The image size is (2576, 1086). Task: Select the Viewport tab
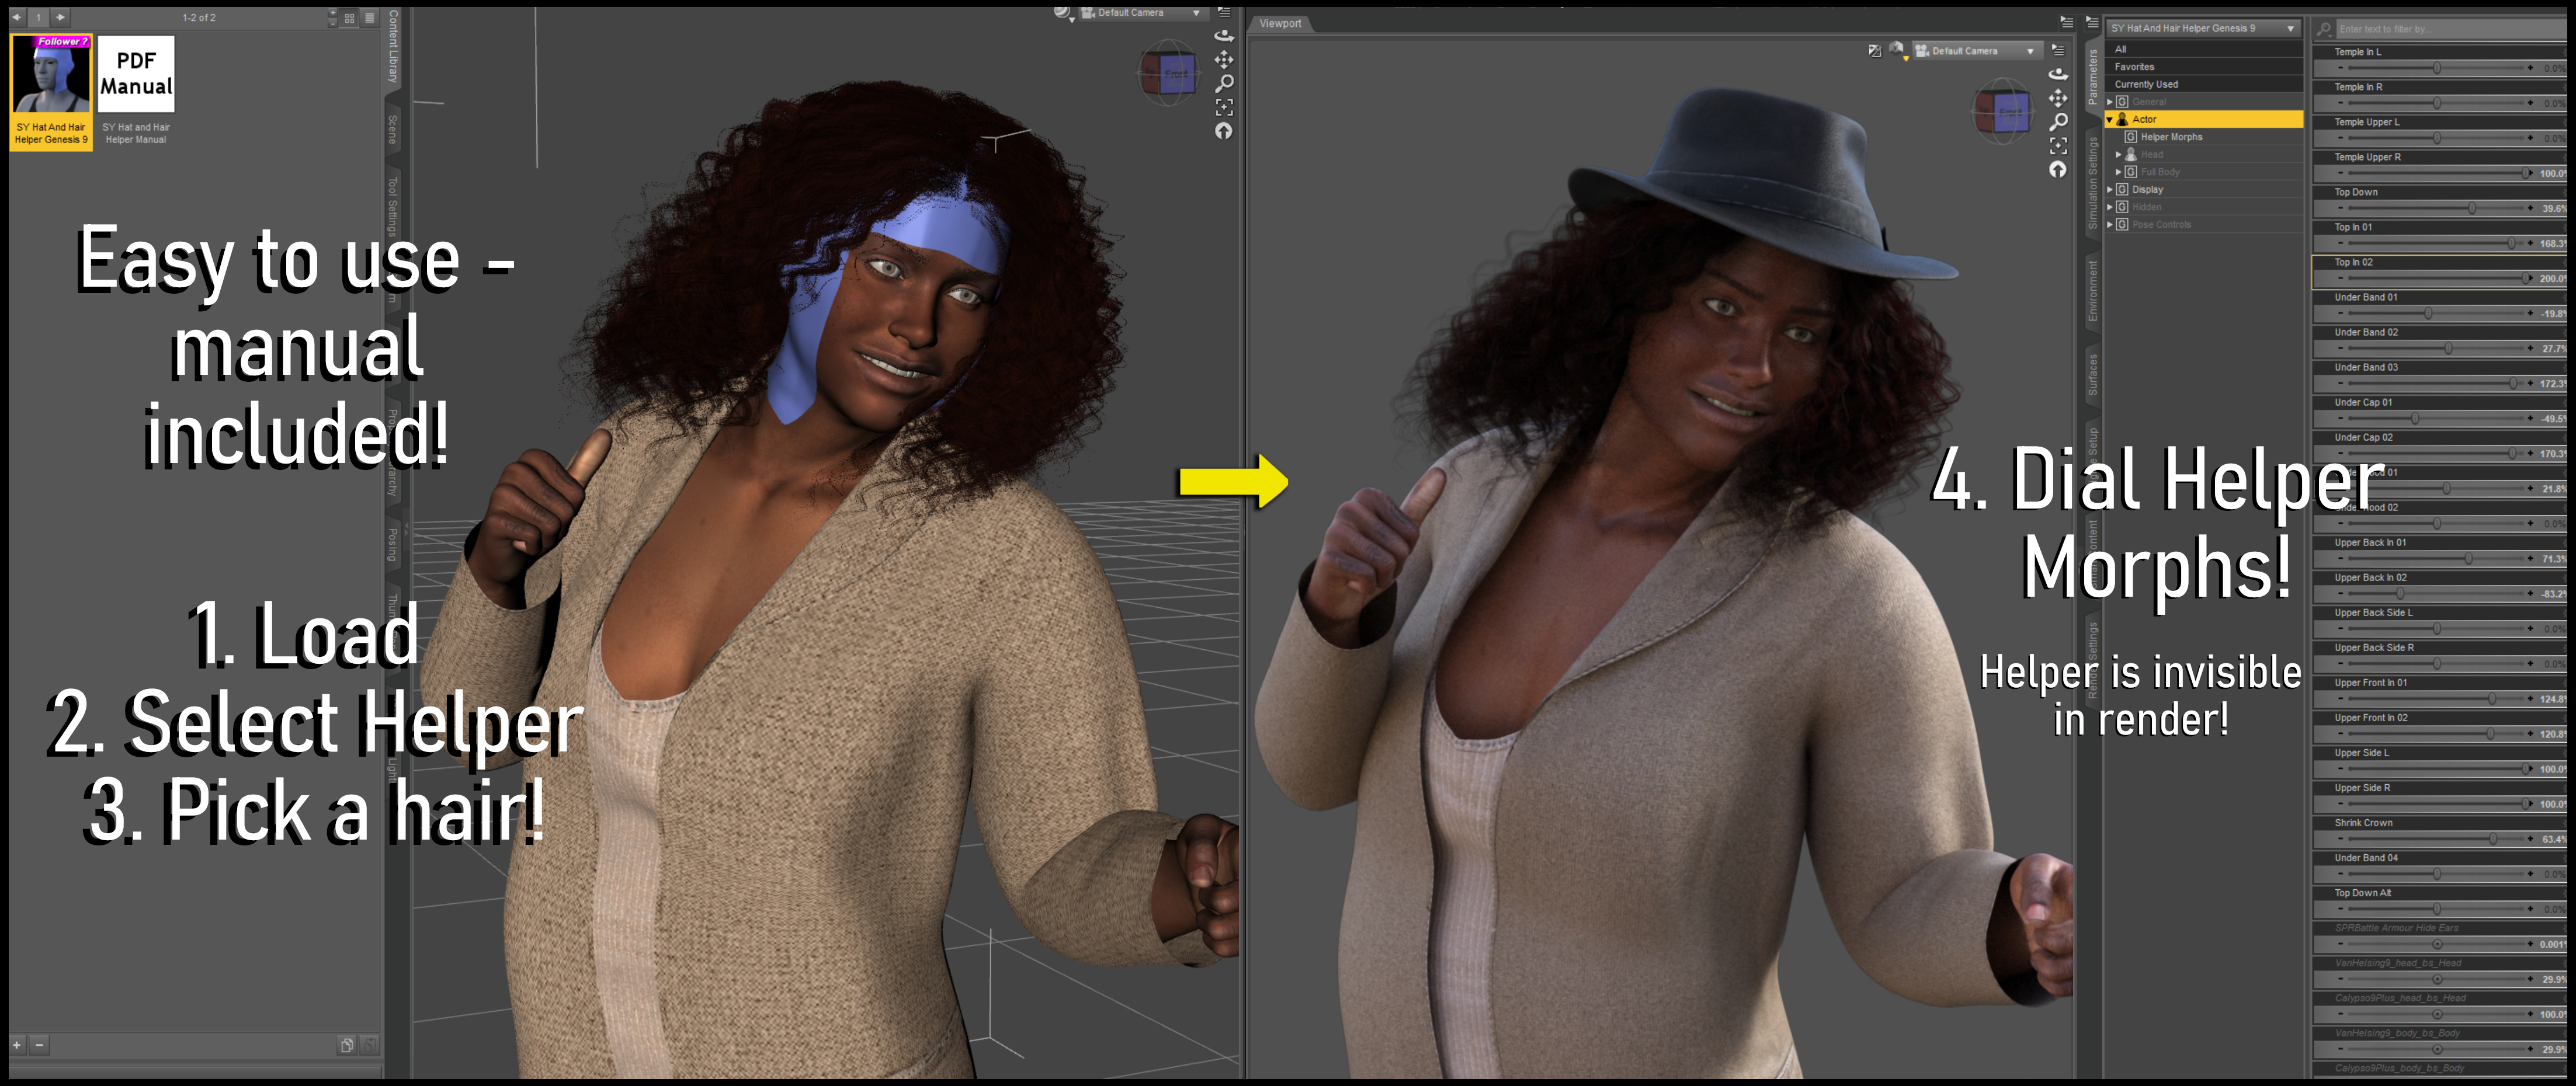tap(1280, 23)
